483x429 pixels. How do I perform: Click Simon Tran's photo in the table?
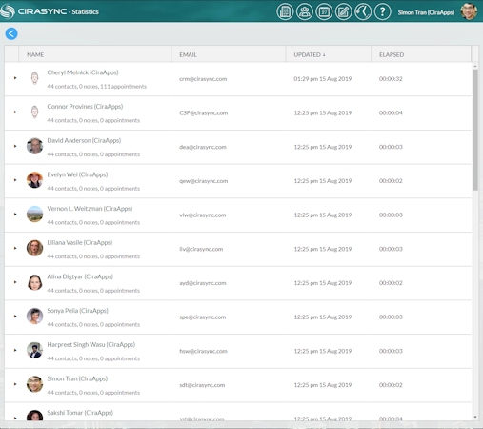coord(34,384)
